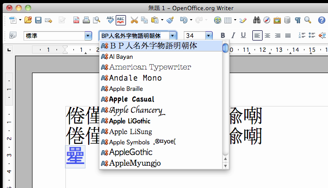Viewport: 328px width, 188px height.
Task: Click the font list scrollbar thumb
Action: click(225, 48)
